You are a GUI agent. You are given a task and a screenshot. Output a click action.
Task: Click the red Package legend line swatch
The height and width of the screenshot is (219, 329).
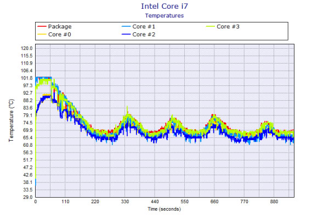[x=42, y=26]
